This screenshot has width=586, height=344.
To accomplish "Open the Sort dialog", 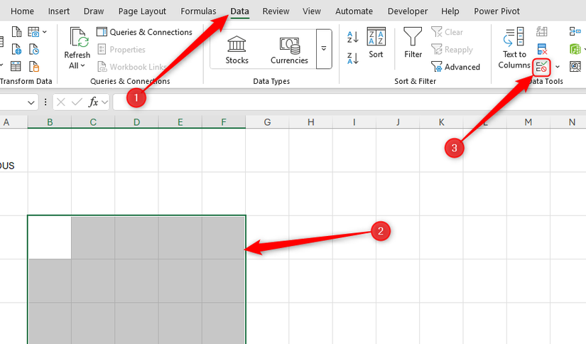I will [x=376, y=43].
